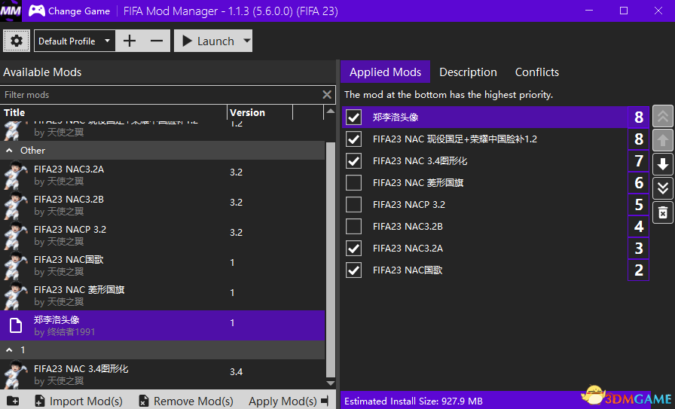Switch to the Description tab
This screenshot has height=409, width=675.
(x=468, y=72)
